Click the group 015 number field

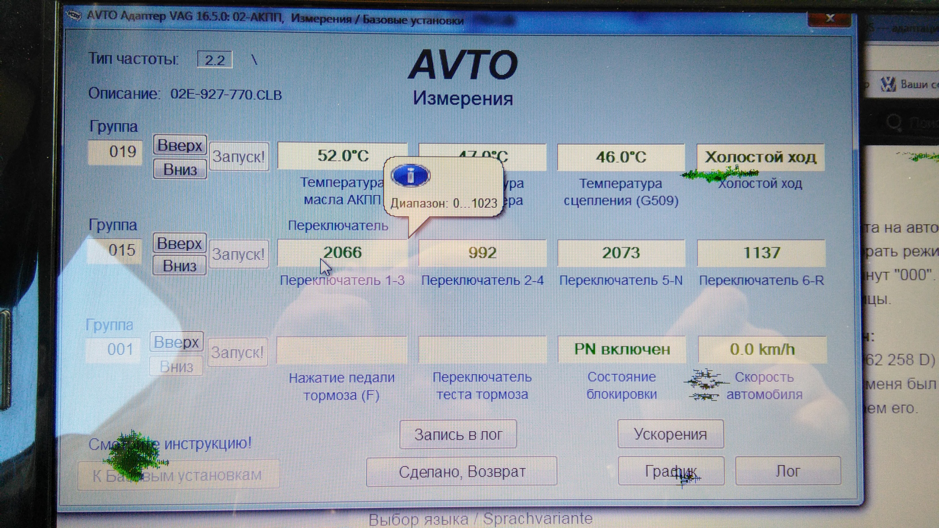(114, 250)
